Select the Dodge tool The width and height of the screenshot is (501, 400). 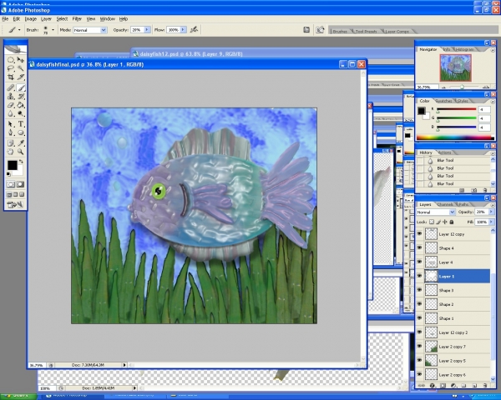[20, 113]
